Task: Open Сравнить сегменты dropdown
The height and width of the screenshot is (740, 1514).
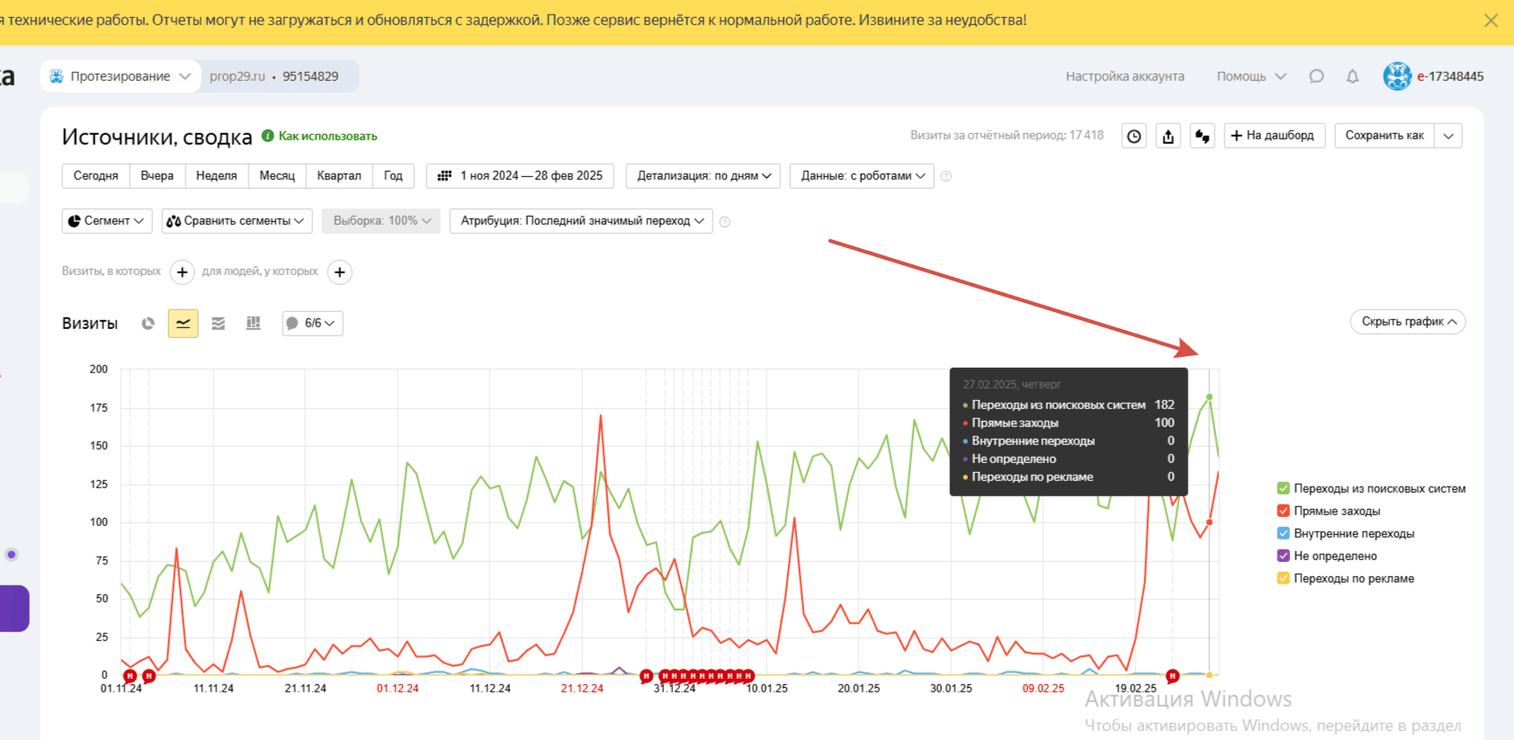Action: [237, 221]
